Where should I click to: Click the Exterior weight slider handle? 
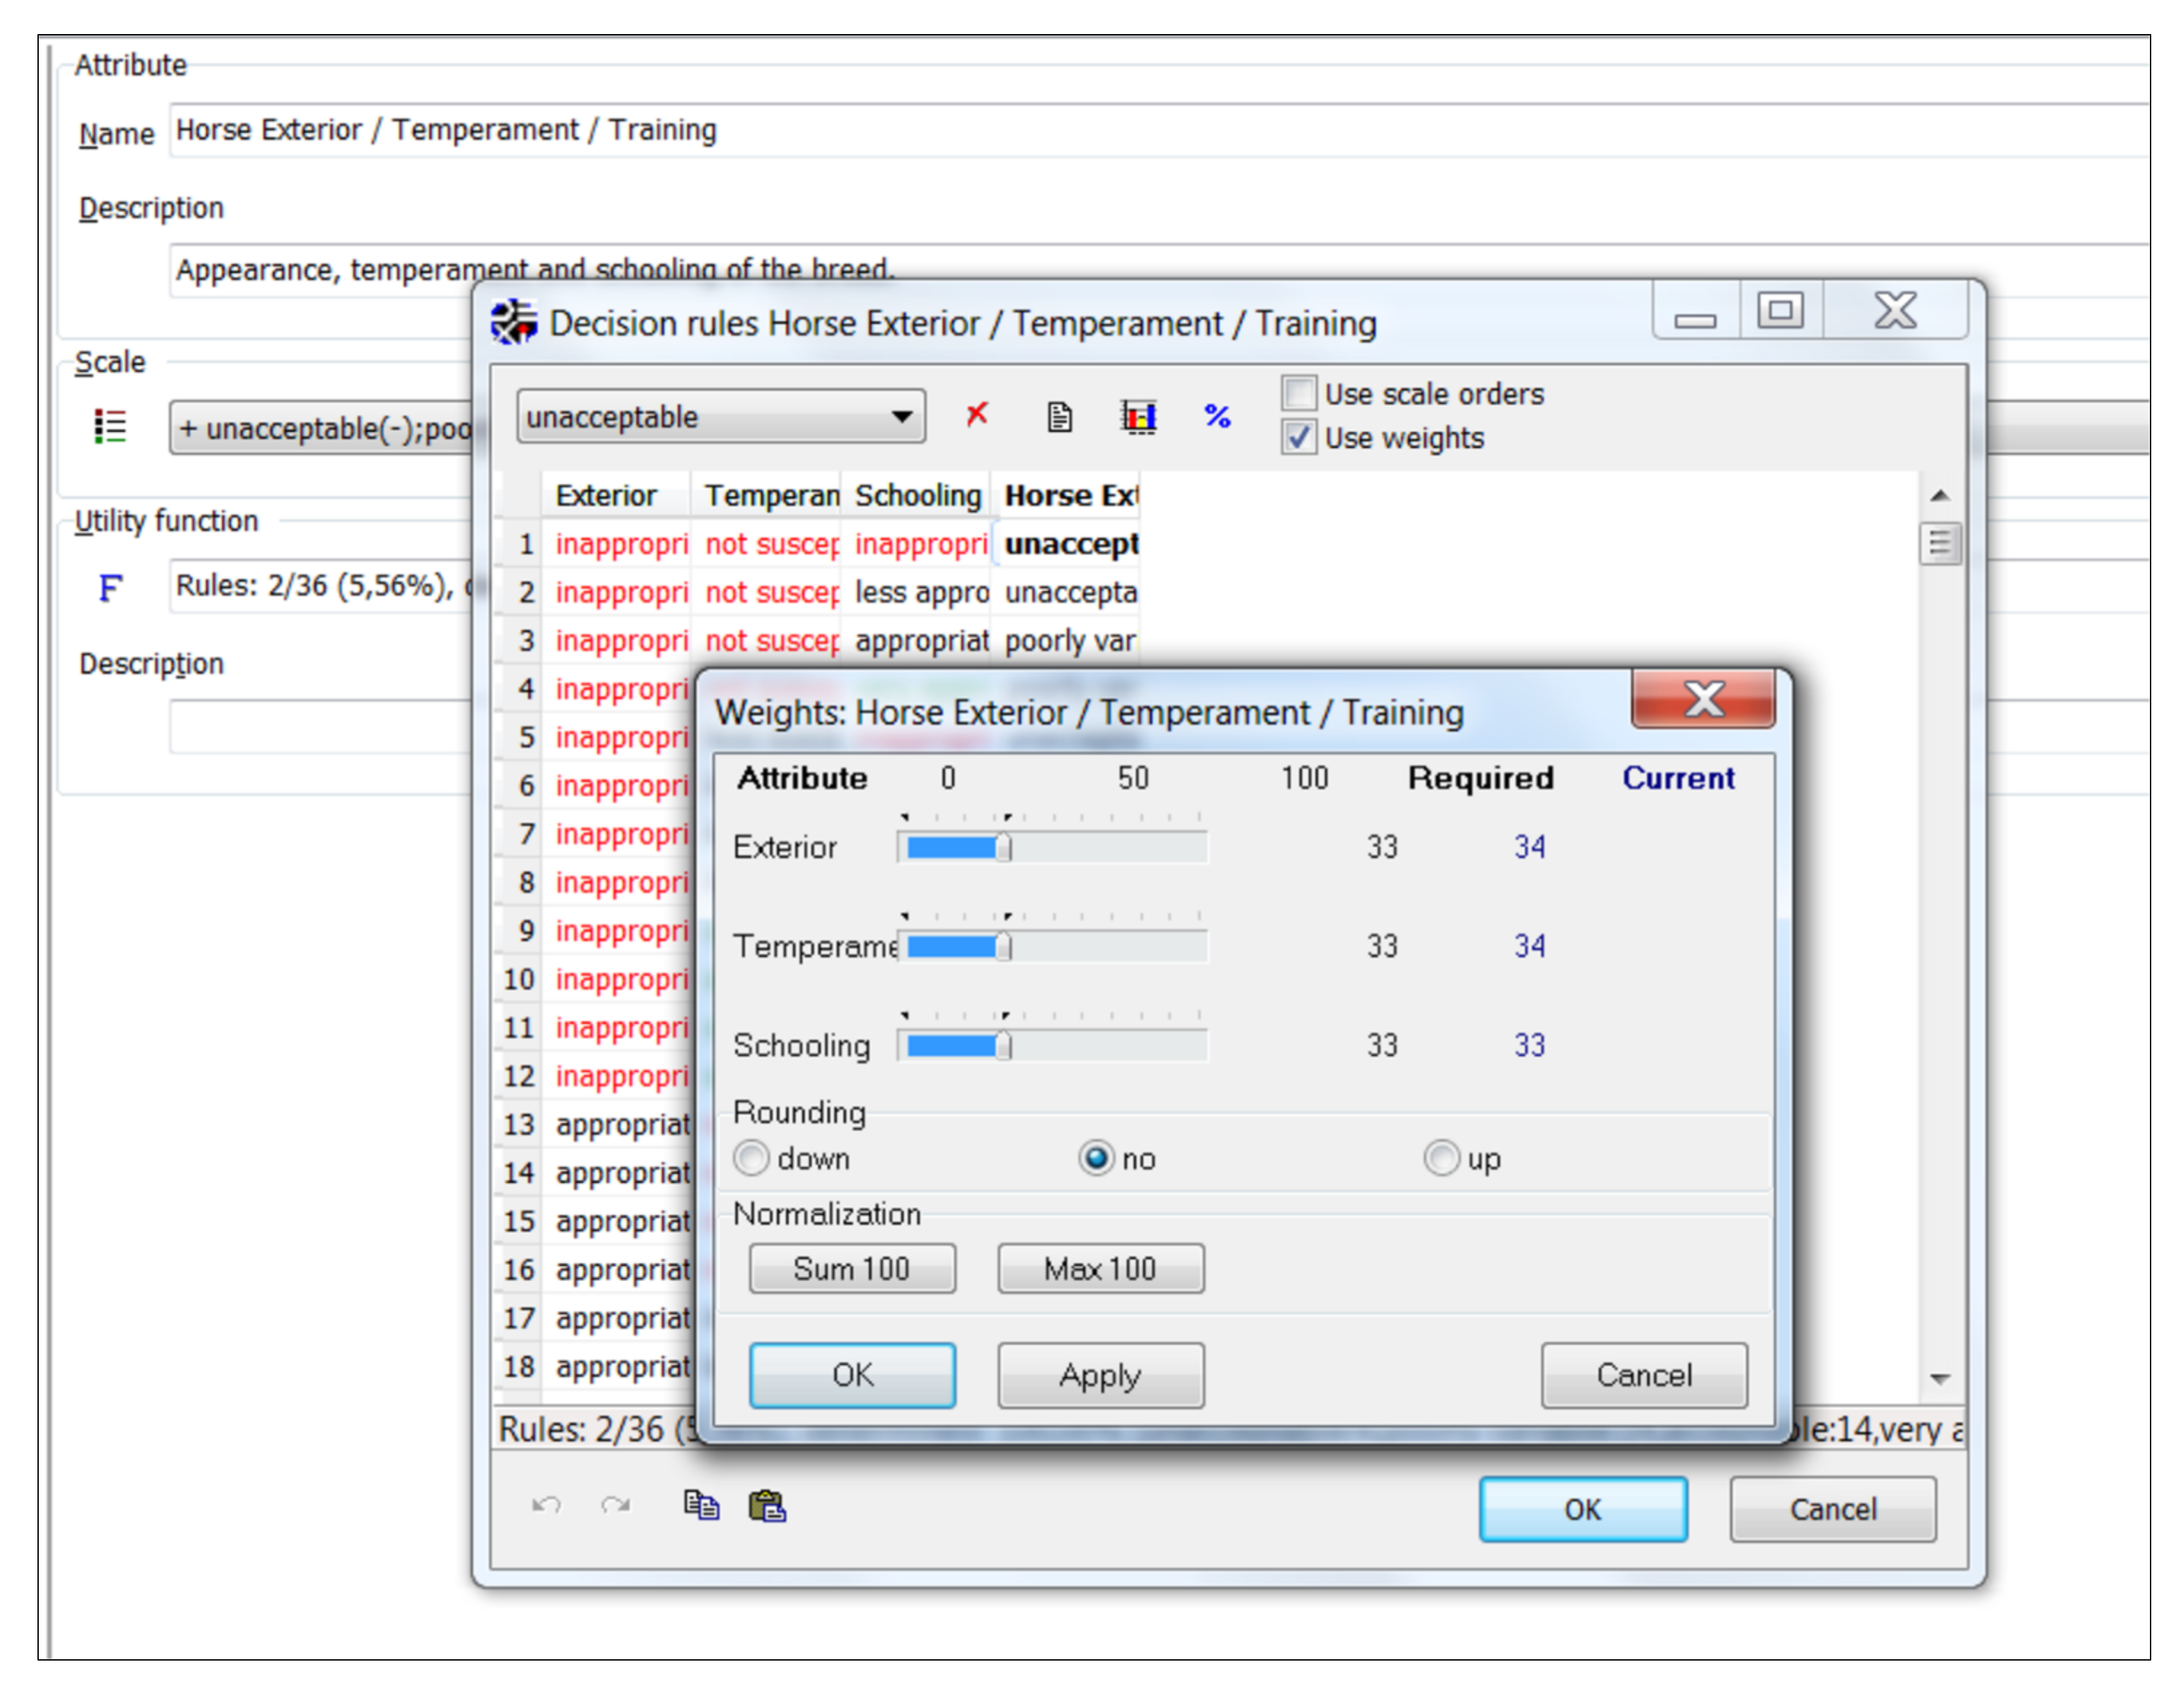pos(1004,847)
